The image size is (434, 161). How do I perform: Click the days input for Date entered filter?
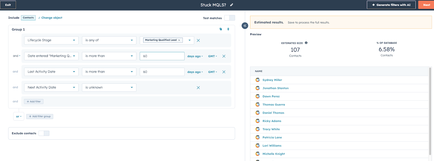pyautogui.click(x=162, y=56)
